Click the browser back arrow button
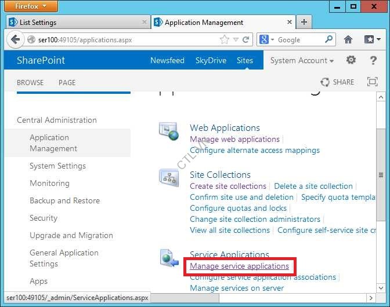This screenshot has width=390, height=307. click(x=16, y=40)
